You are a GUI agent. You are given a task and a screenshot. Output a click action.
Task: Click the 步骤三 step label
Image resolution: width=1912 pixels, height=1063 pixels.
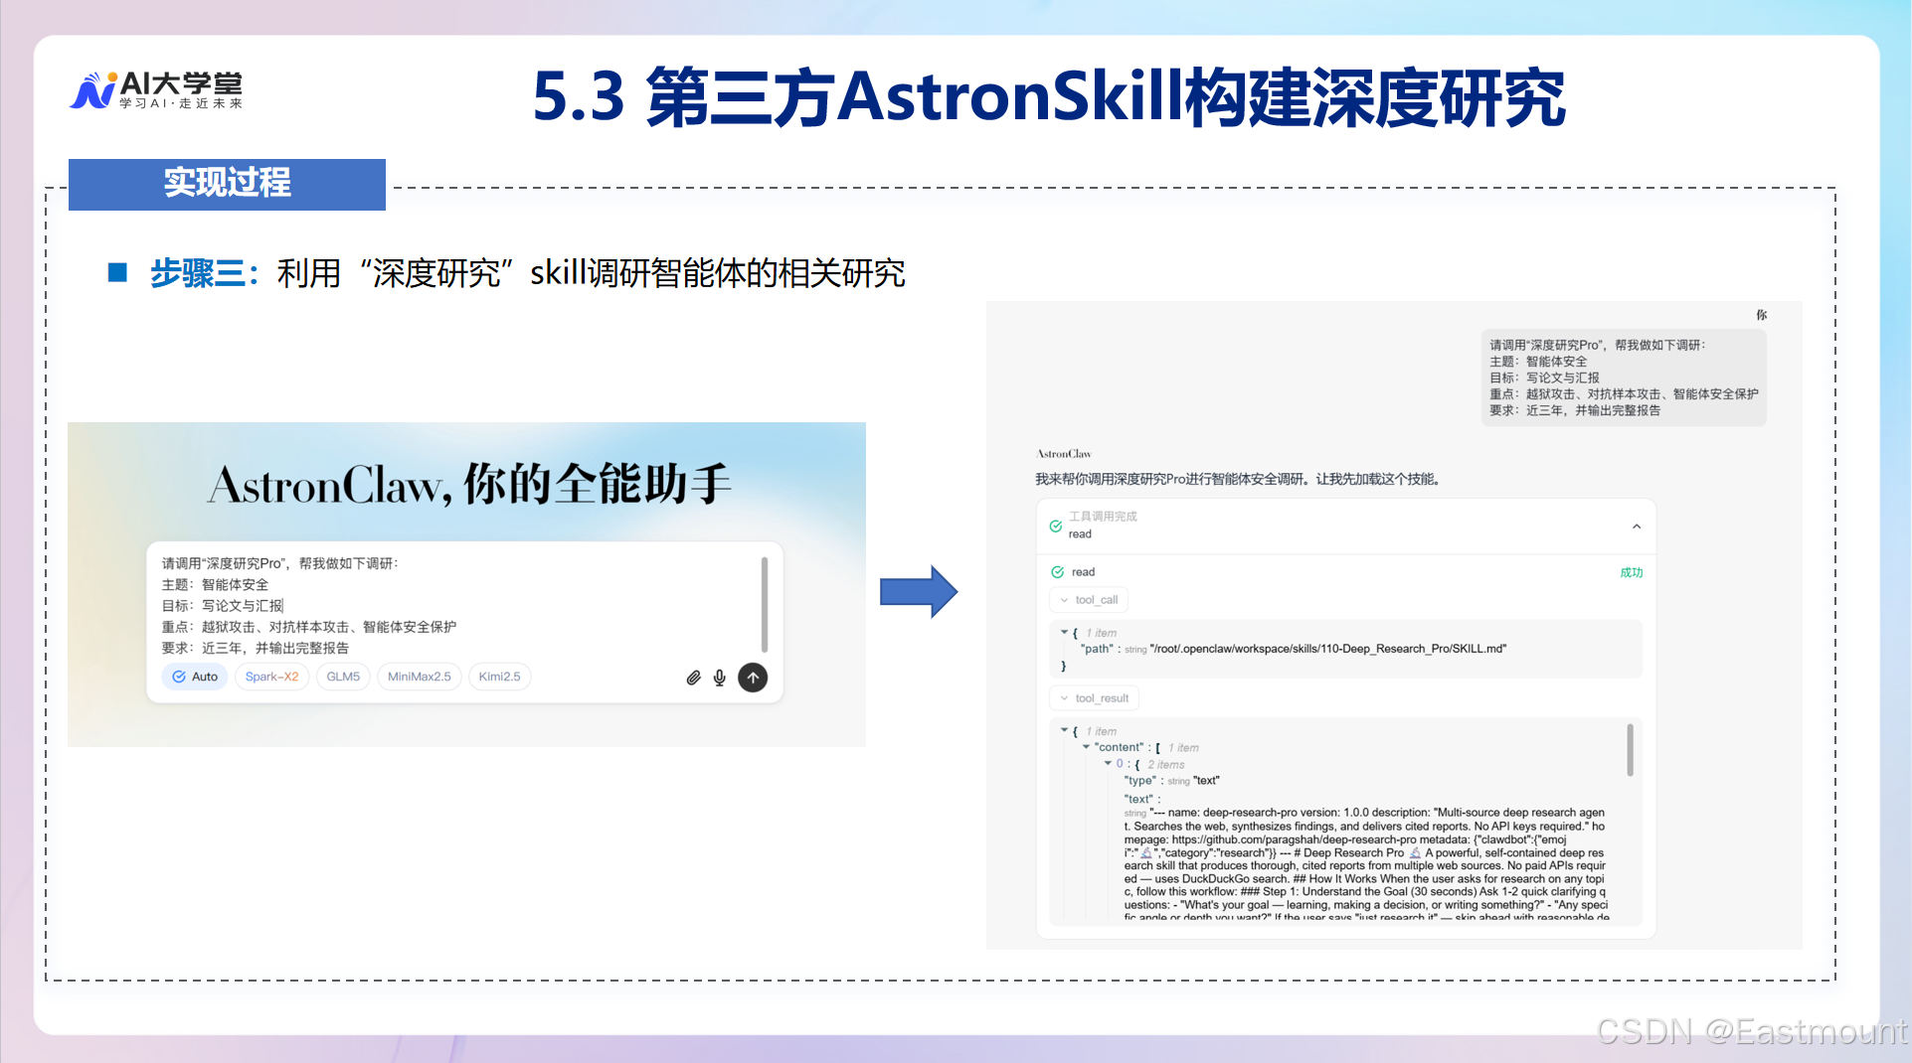coord(205,273)
